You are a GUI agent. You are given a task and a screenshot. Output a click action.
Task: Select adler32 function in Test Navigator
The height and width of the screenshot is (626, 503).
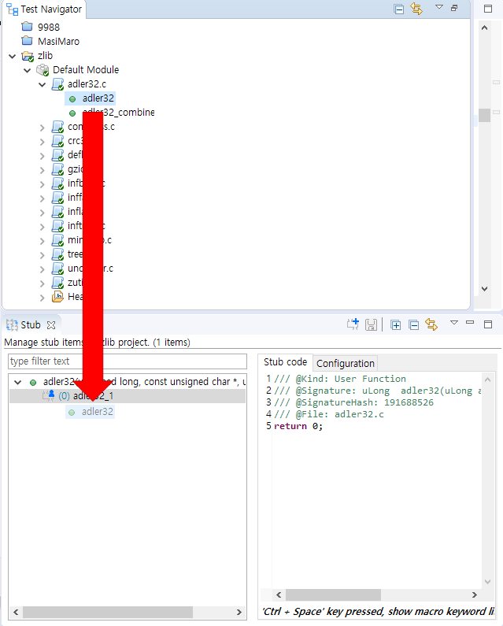click(x=98, y=98)
